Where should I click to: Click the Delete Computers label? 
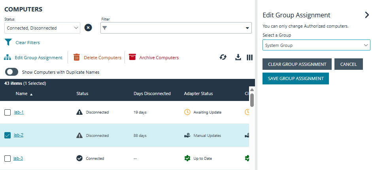click(x=102, y=58)
